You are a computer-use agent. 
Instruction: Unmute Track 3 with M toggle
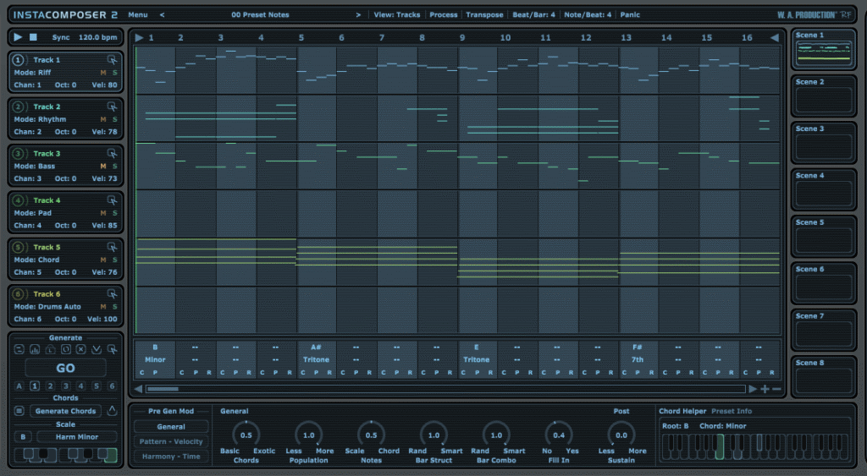point(103,167)
